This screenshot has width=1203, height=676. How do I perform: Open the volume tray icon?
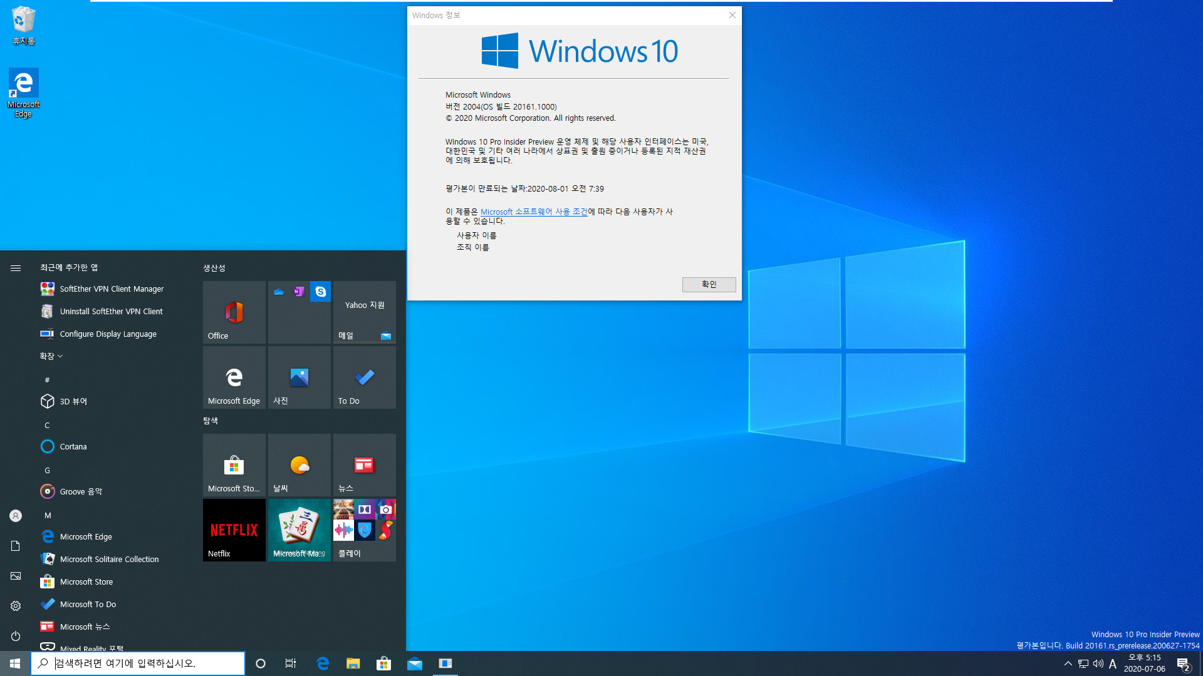1098,663
